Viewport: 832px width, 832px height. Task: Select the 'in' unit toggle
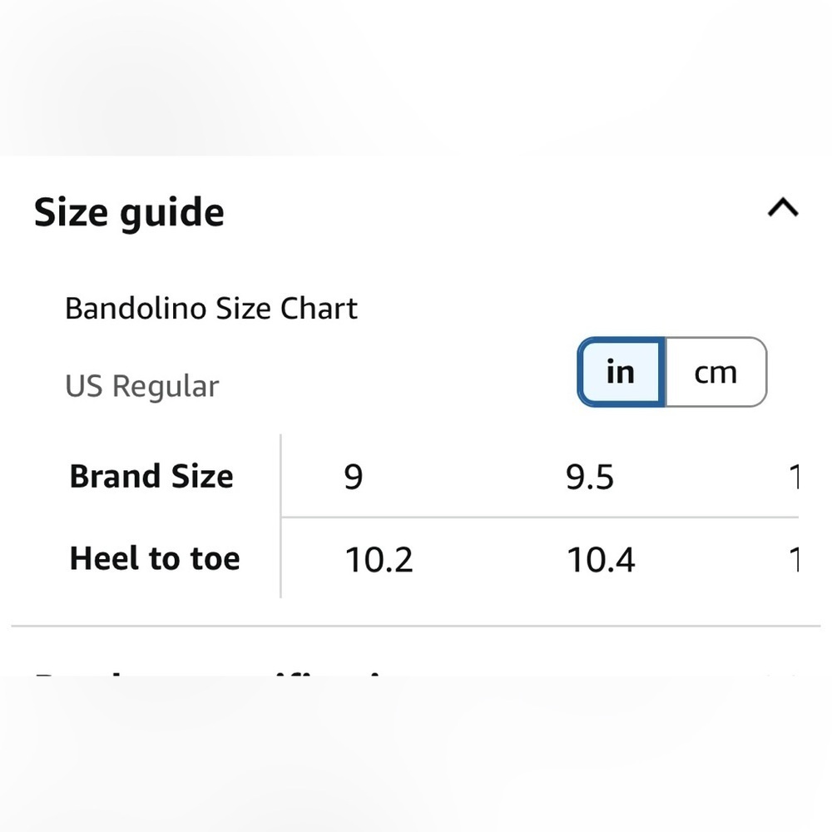coord(621,372)
